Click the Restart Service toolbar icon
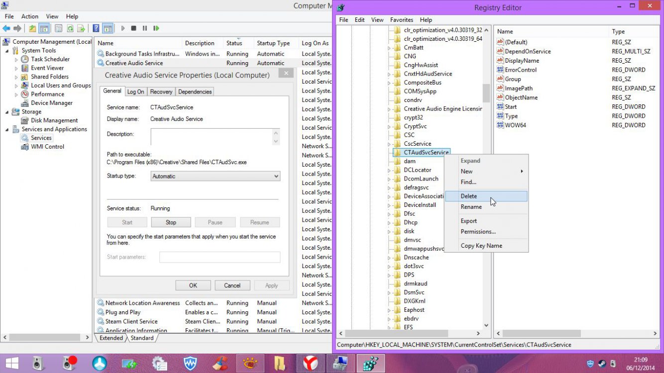 tap(156, 28)
